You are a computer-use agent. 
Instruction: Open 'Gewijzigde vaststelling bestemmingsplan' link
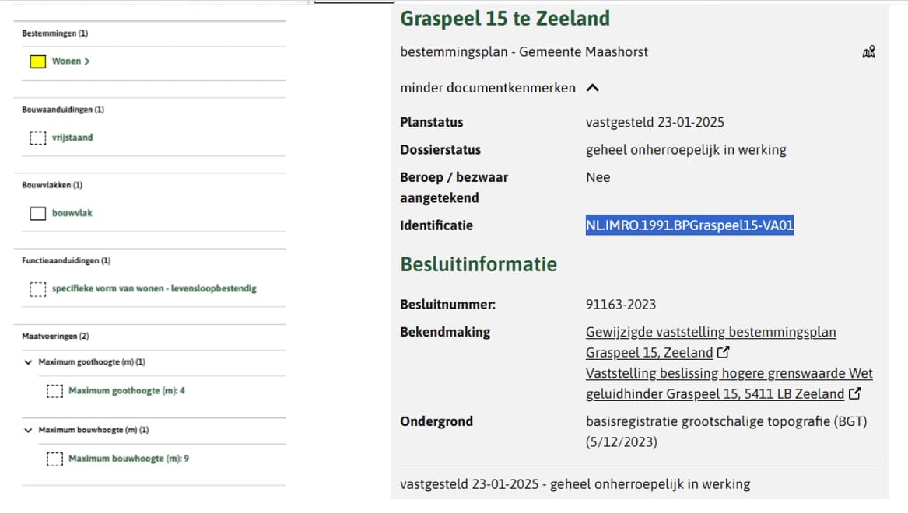[x=710, y=333]
